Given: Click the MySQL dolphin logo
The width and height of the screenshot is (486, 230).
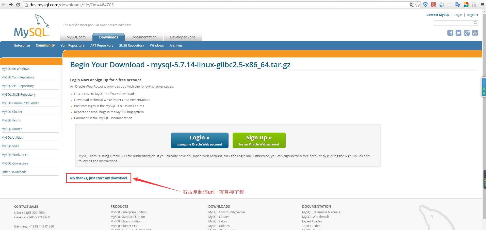Looking at the screenshot, I should (x=31, y=26).
